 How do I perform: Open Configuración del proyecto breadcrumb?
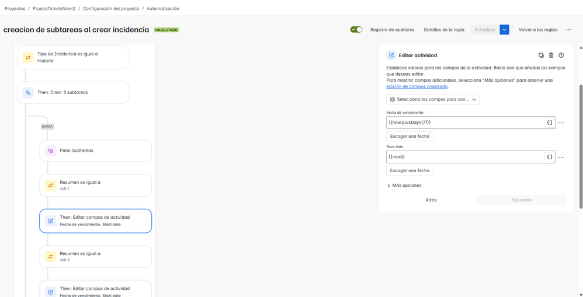pos(111,9)
